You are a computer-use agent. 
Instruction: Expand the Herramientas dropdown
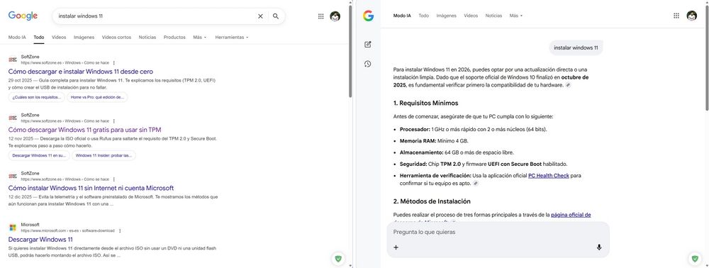(x=232, y=38)
